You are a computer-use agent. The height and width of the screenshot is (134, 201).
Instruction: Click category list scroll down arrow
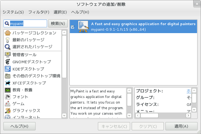pyautogui.click(x=64, y=115)
